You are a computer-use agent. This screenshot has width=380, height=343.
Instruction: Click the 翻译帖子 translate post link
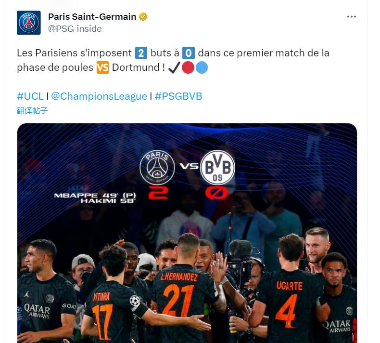(x=32, y=111)
